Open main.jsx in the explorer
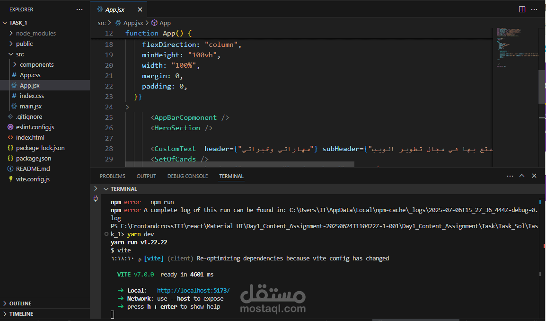The image size is (546, 321). pos(45,106)
